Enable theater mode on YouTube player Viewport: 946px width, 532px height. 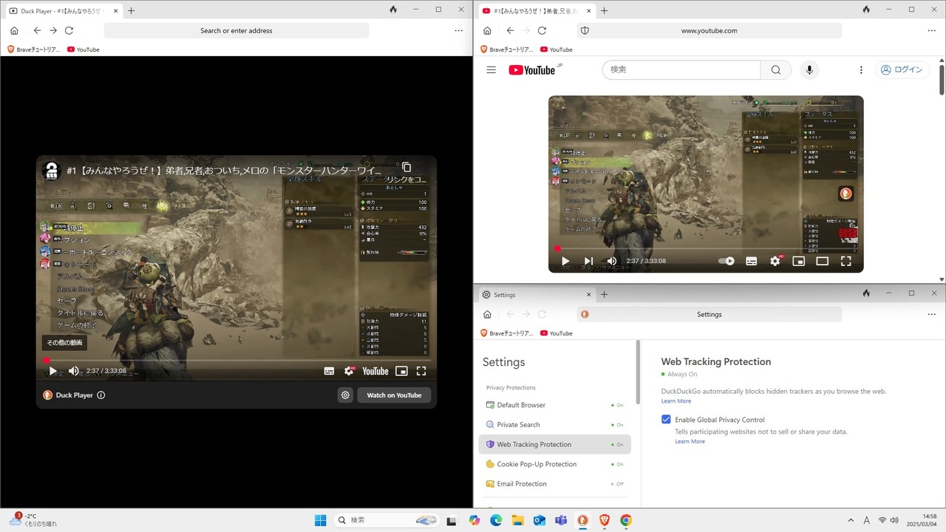tap(822, 261)
